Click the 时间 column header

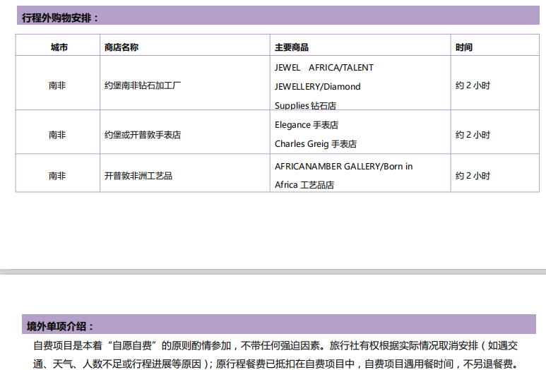click(464, 47)
